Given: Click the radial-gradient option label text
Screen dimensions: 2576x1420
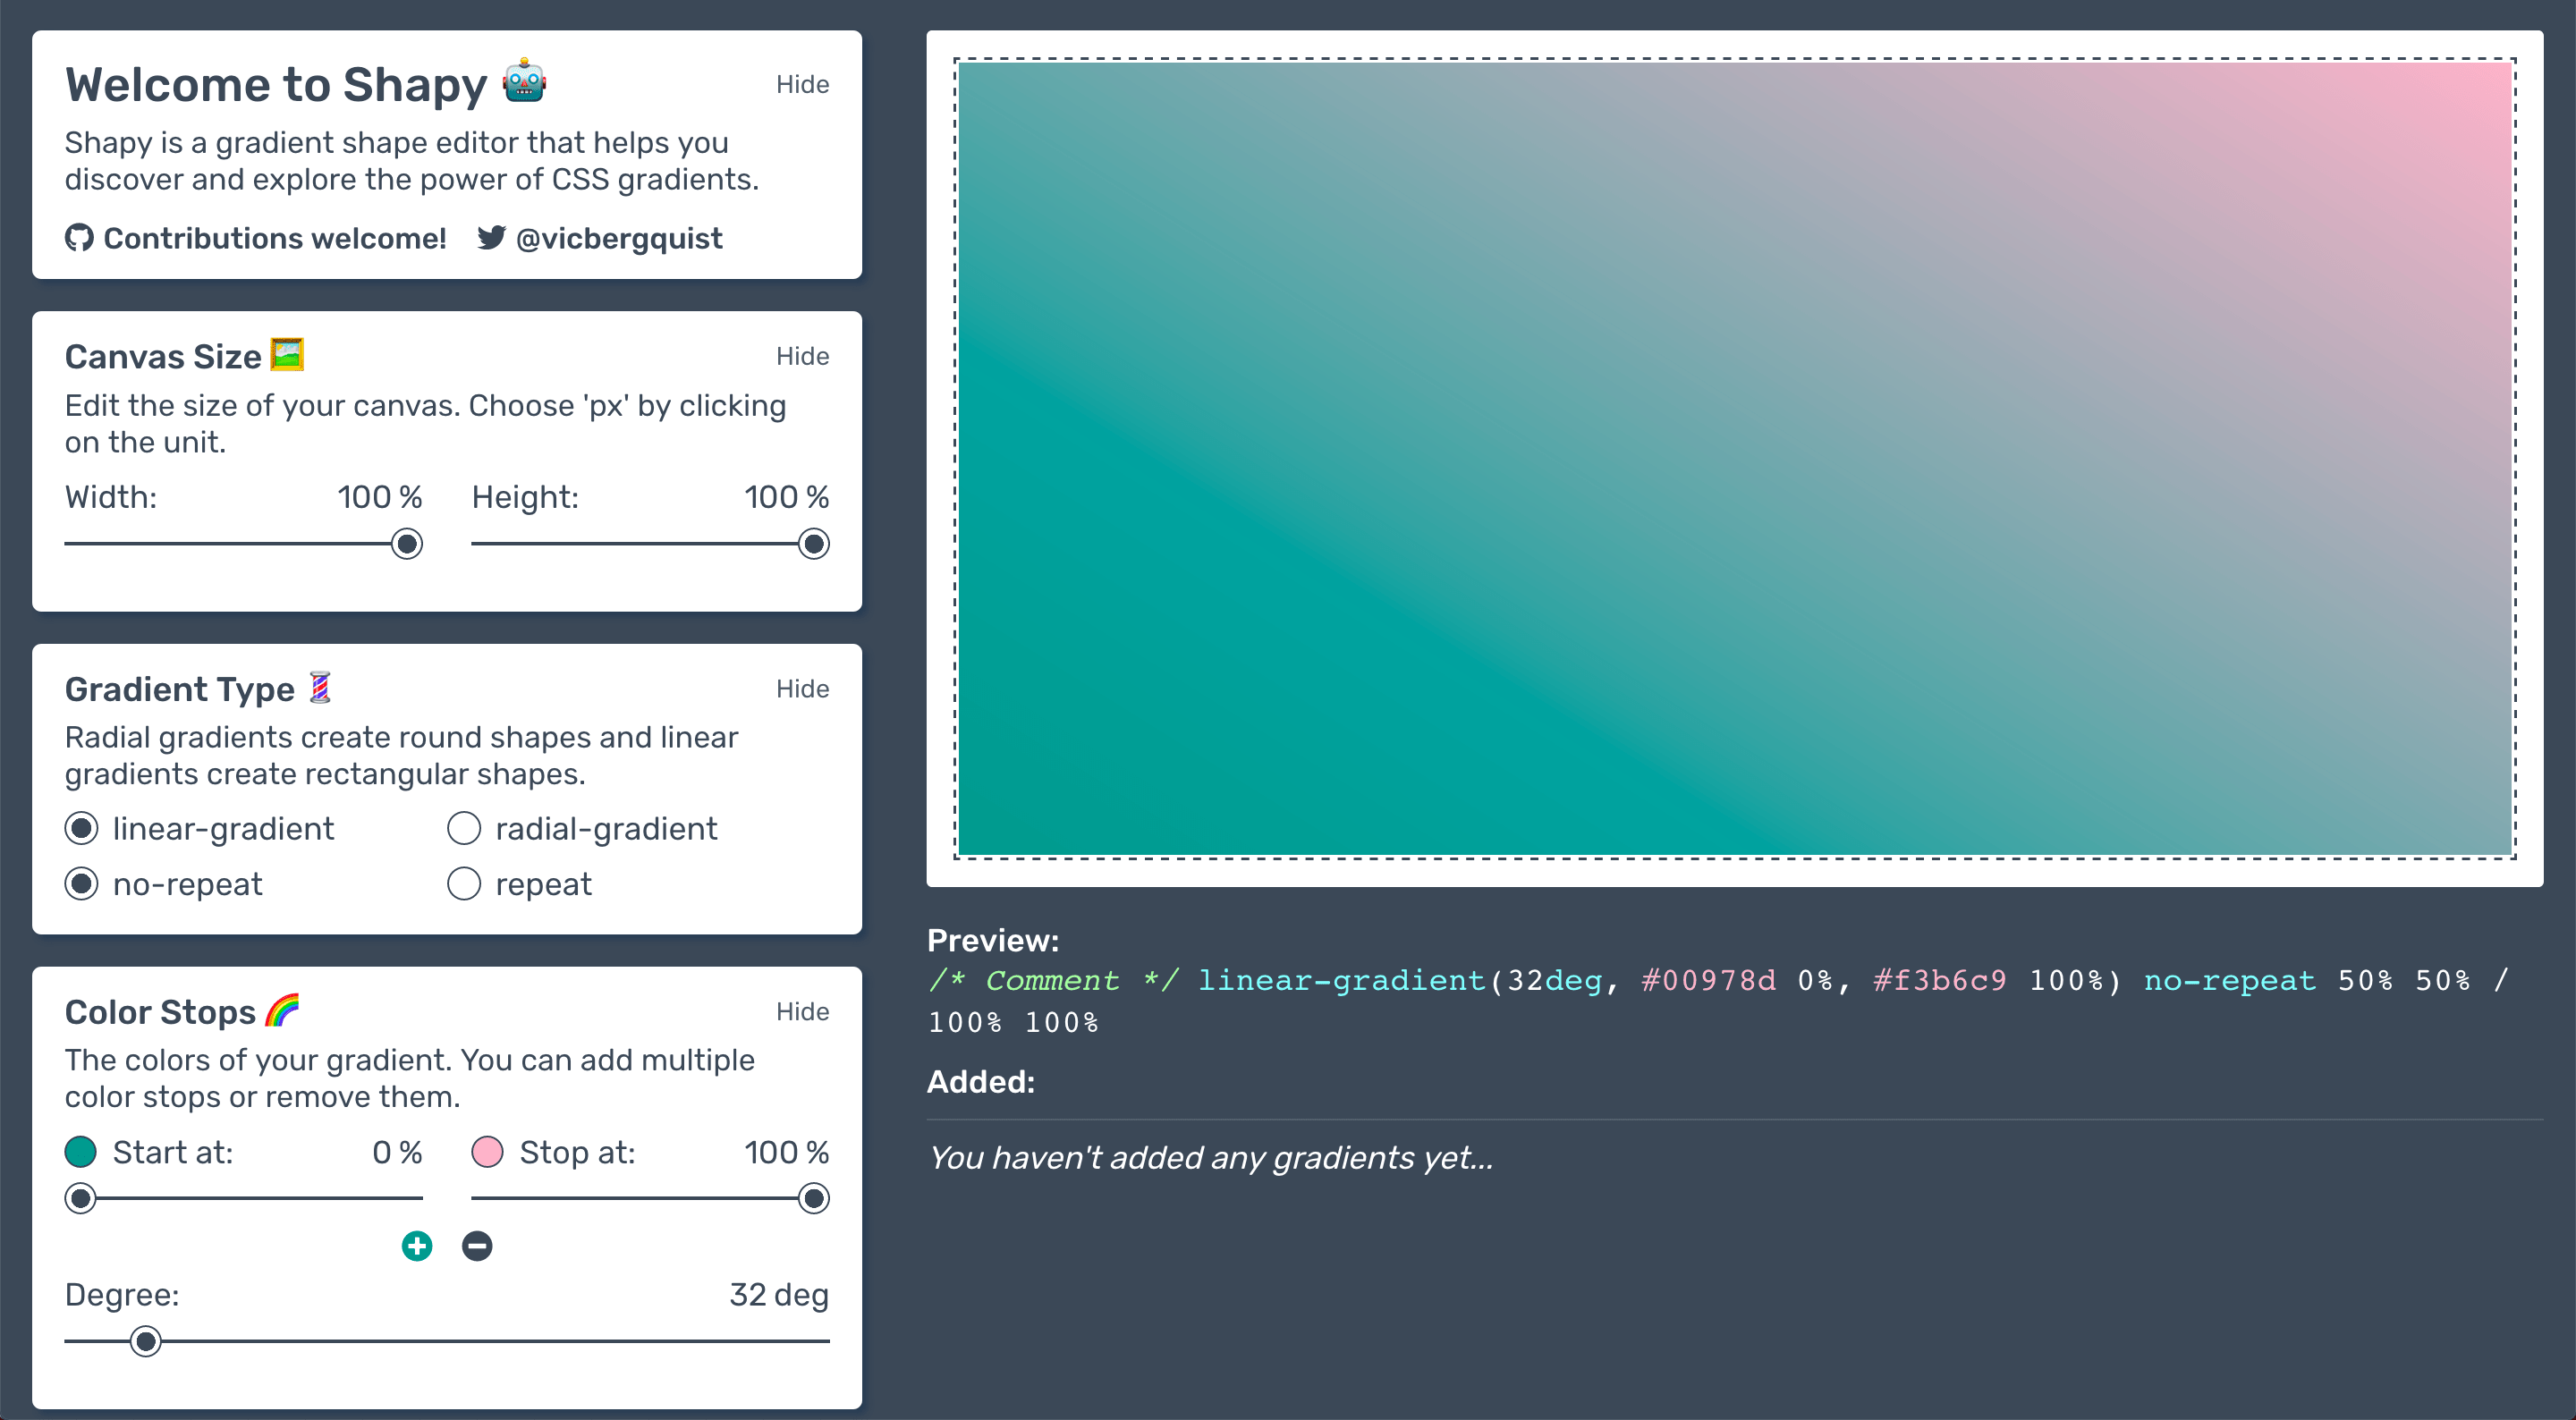Looking at the screenshot, I should pyautogui.click(x=606, y=829).
